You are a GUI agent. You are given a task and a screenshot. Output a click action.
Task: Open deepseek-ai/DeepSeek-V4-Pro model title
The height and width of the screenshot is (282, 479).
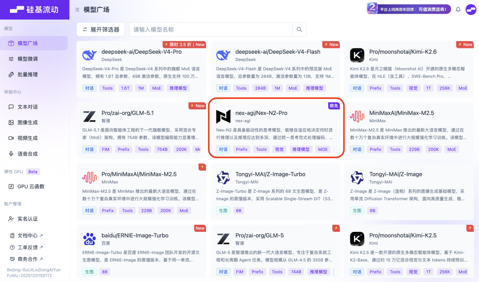click(141, 52)
